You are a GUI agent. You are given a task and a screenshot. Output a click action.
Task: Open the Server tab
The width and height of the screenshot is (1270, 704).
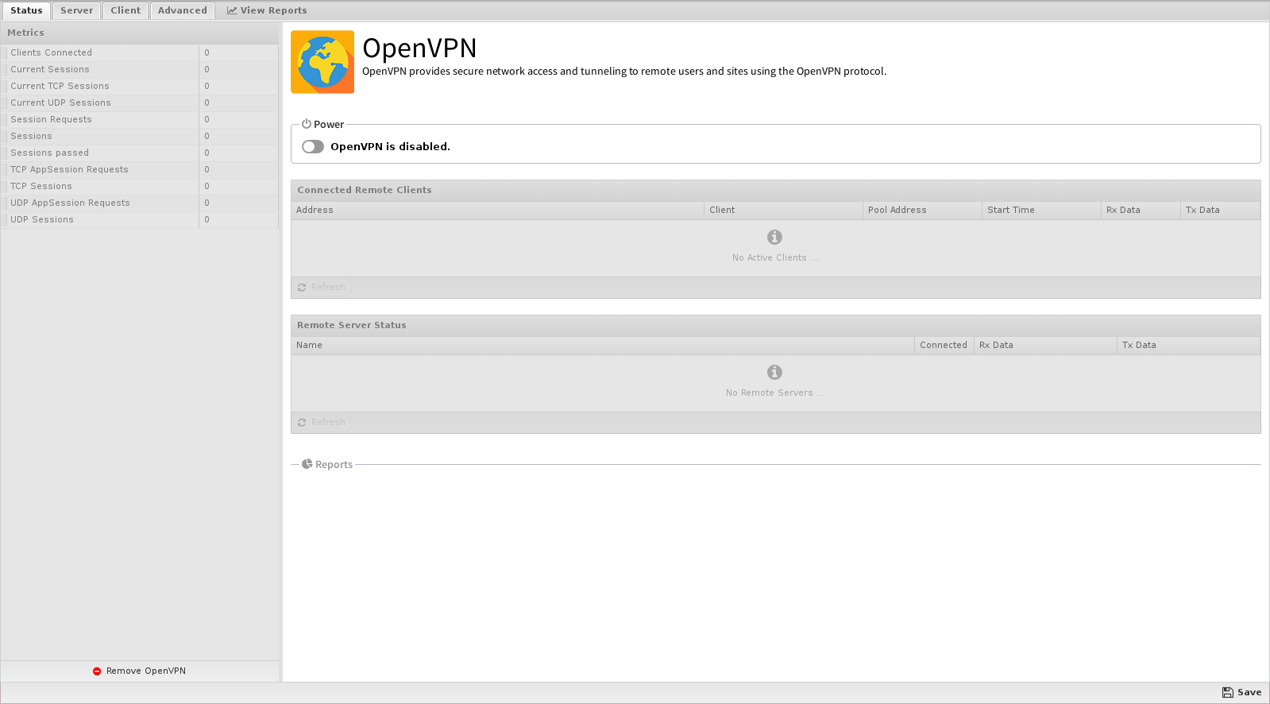coord(76,10)
